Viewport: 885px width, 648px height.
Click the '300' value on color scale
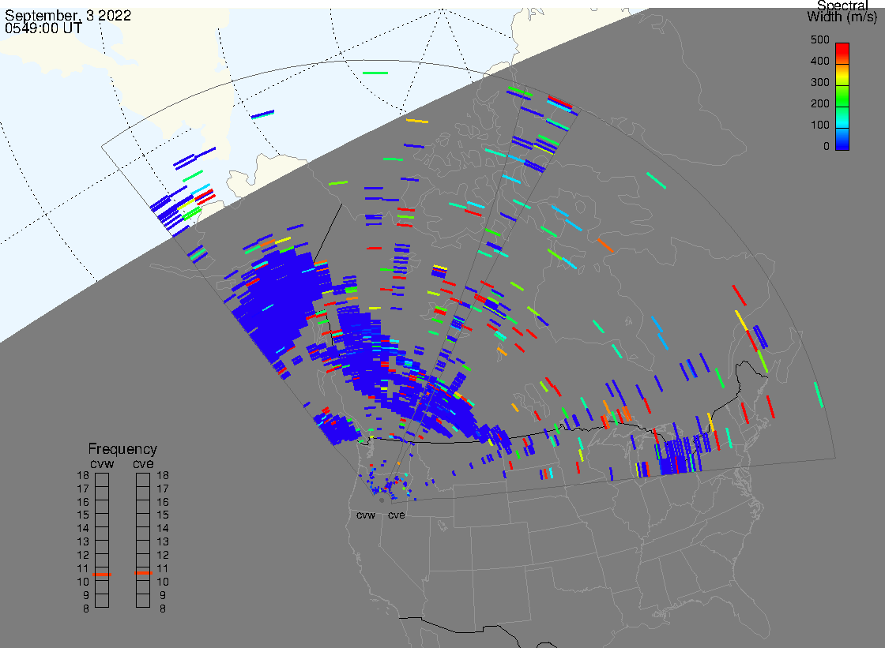[x=819, y=82]
